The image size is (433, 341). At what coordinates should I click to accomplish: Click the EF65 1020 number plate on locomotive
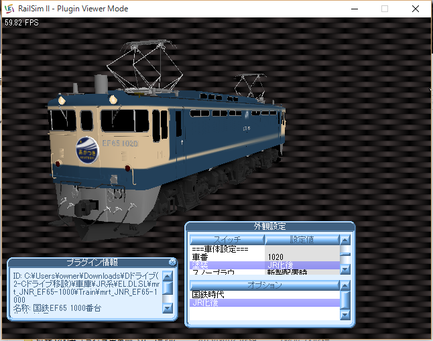120,143
